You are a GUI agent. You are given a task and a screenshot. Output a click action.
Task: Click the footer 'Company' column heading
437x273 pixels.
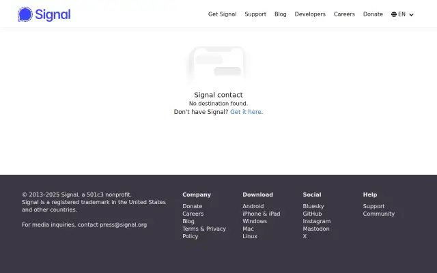click(x=197, y=195)
